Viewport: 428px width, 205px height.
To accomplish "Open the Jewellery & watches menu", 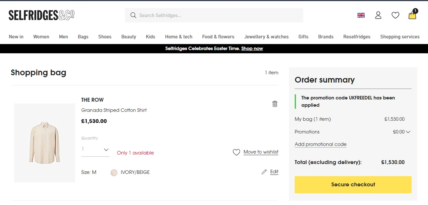I will click(266, 37).
